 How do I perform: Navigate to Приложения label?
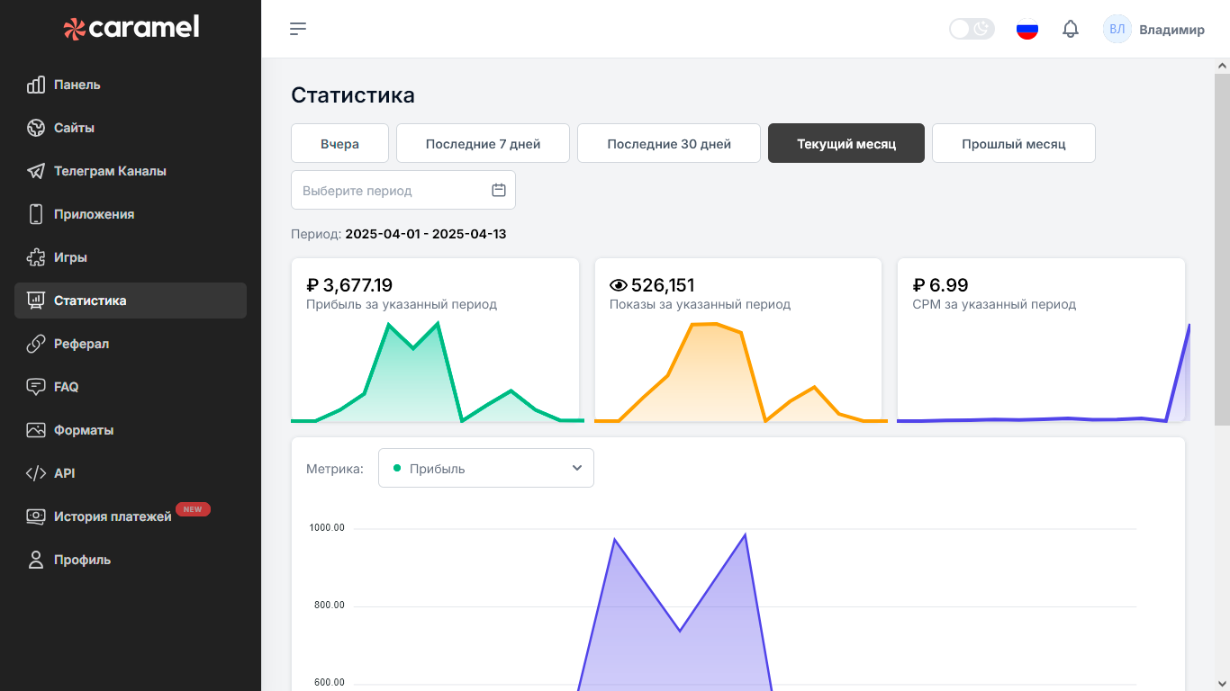(94, 214)
